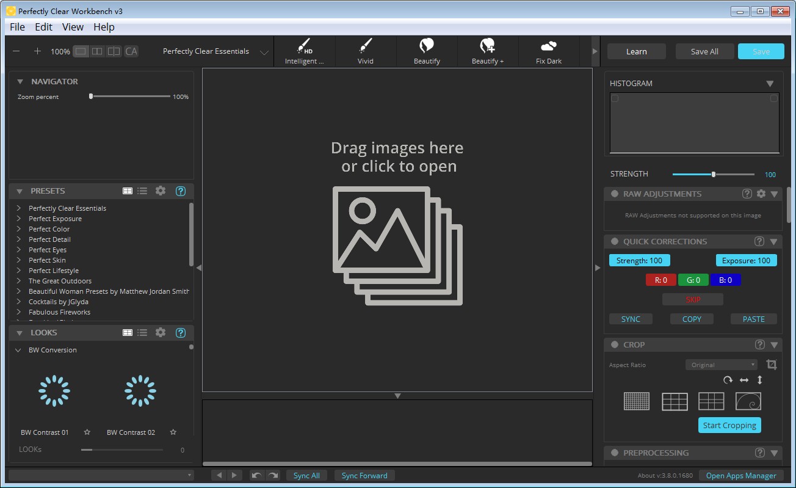Screen dimensions: 796x488
Task: Select the Fix Dark preset icon
Action: pos(549,46)
